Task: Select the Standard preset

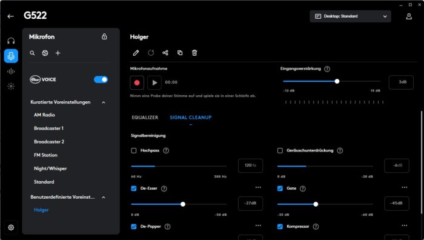Action: click(x=44, y=182)
